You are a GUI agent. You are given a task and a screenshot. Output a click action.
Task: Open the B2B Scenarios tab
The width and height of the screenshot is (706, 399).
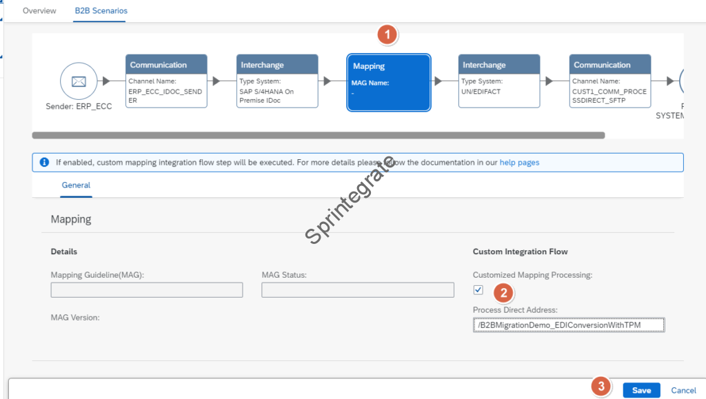101,11
